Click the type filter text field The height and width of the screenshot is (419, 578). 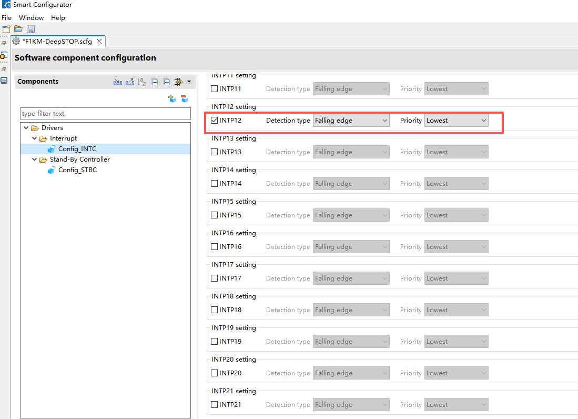coord(105,114)
